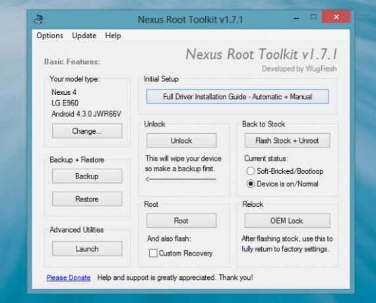The image size is (376, 303).
Task: Click the Flash Stock + Unroot button
Action: (x=287, y=140)
